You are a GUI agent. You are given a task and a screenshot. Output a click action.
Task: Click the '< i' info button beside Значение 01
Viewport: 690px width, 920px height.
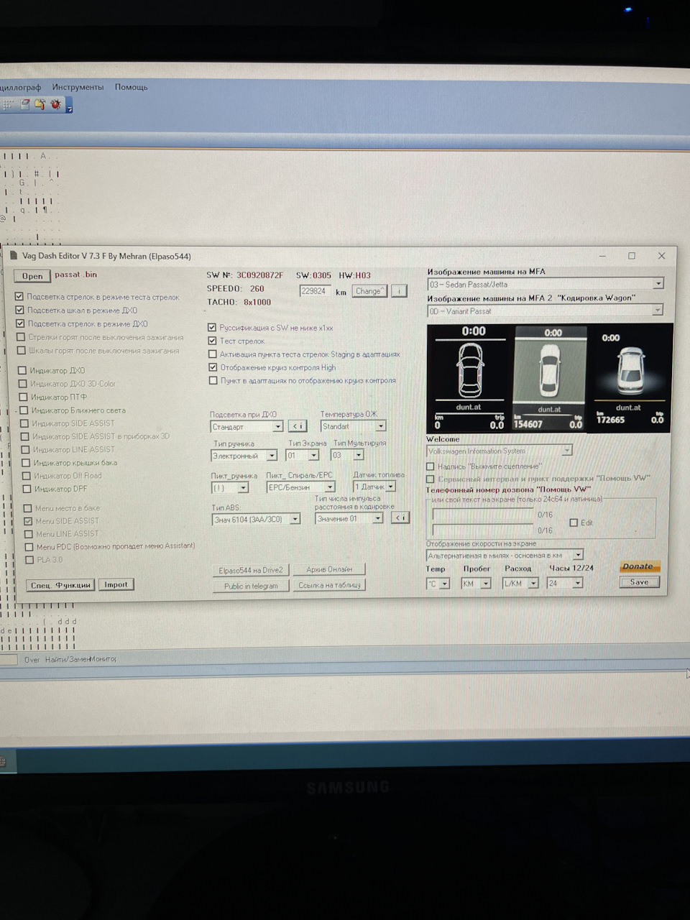click(x=400, y=517)
